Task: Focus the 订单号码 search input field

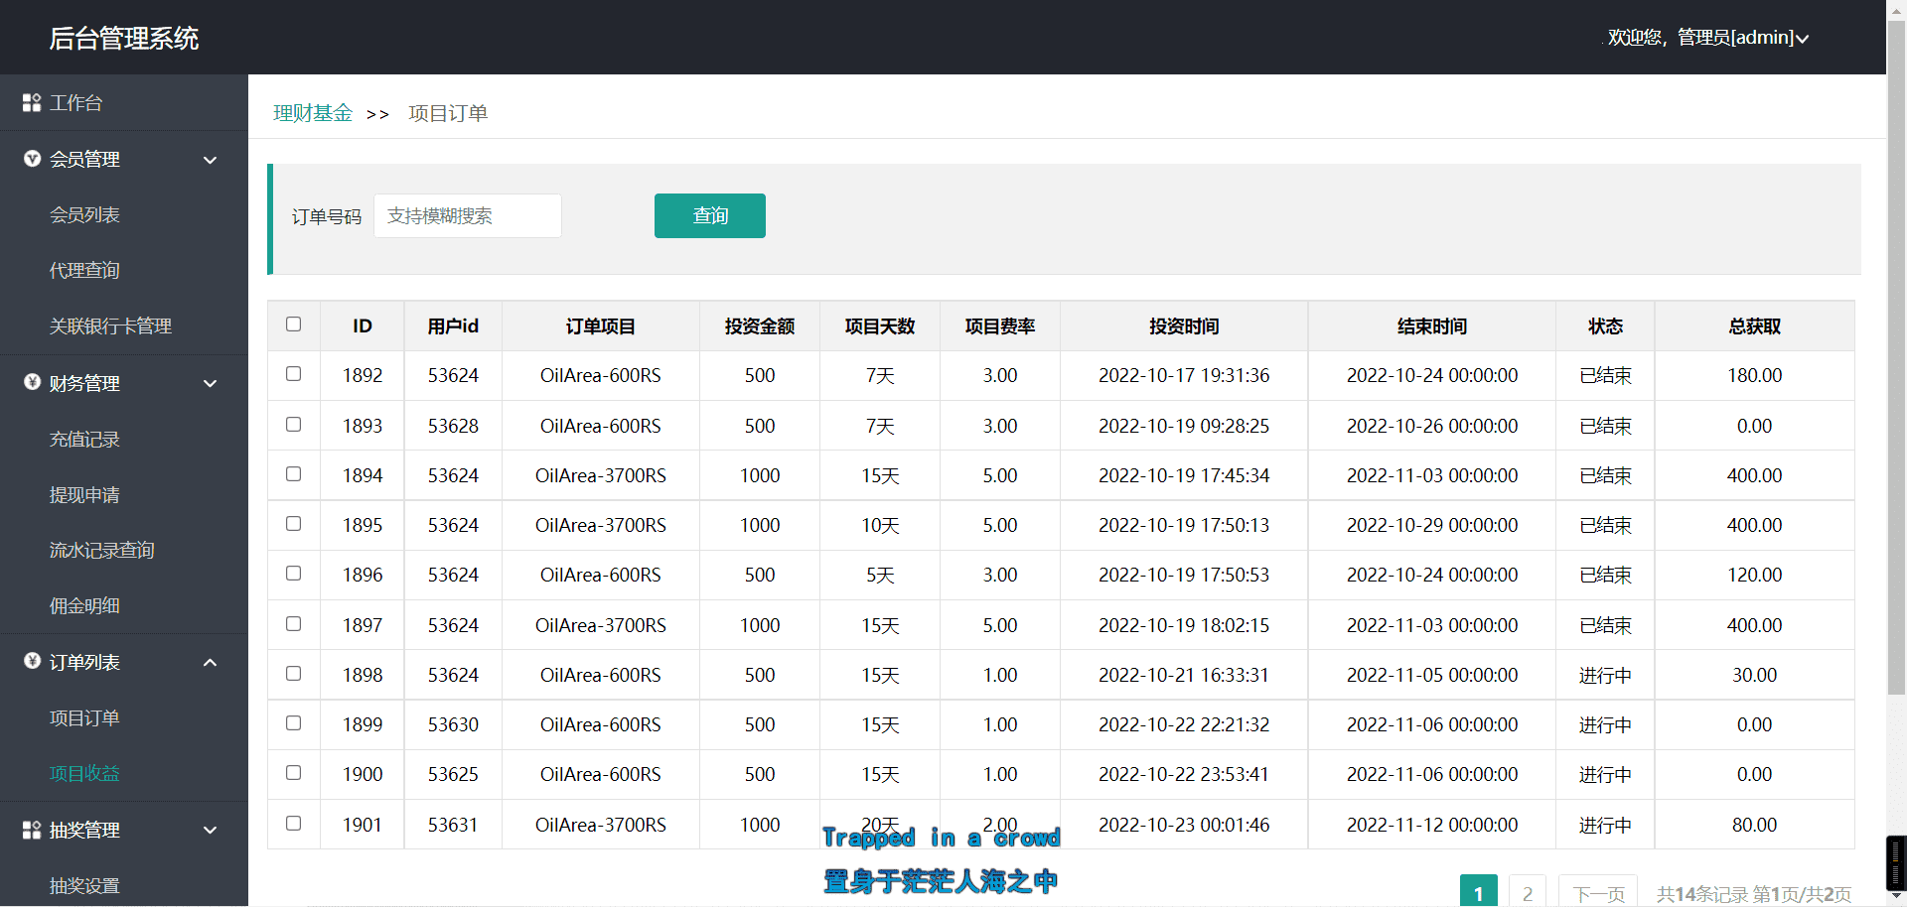Action: coord(467,215)
